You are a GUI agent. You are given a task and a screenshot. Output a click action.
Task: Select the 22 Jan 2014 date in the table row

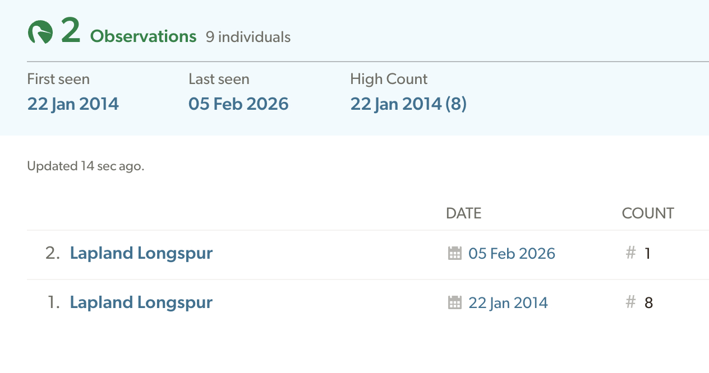[x=508, y=303]
